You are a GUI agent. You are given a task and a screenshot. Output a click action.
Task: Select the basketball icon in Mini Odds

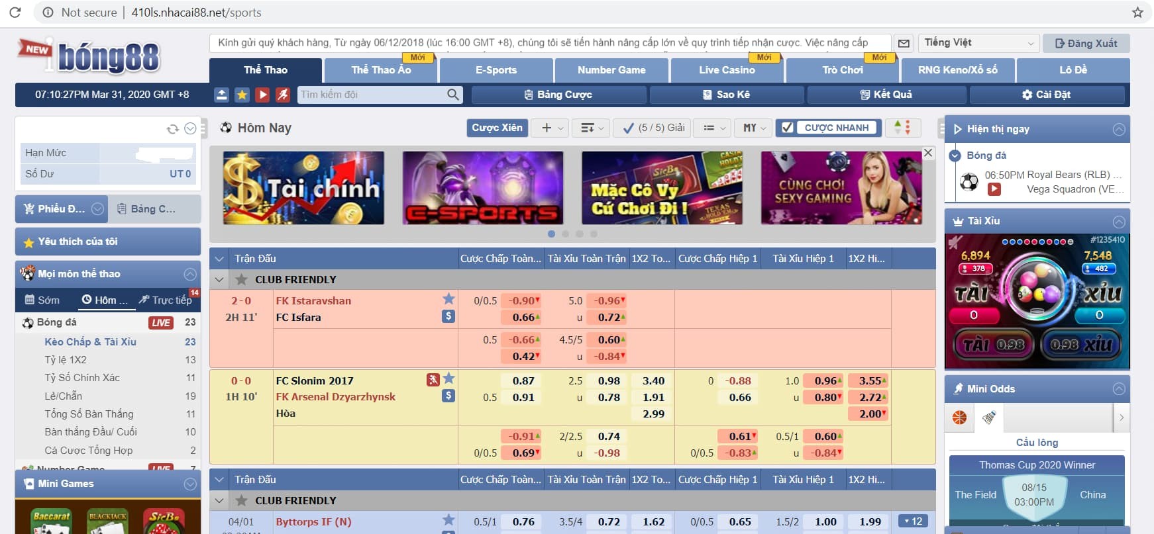click(959, 418)
